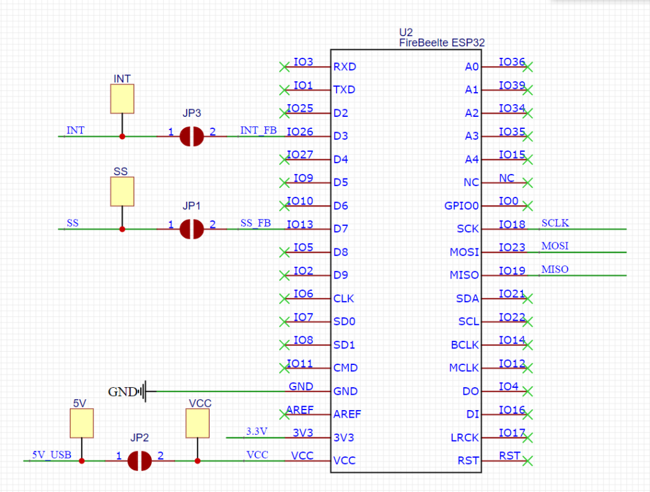This screenshot has width=650, height=492.
Task: Click the no-connect cross on IO3 pin
Action: click(x=284, y=67)
